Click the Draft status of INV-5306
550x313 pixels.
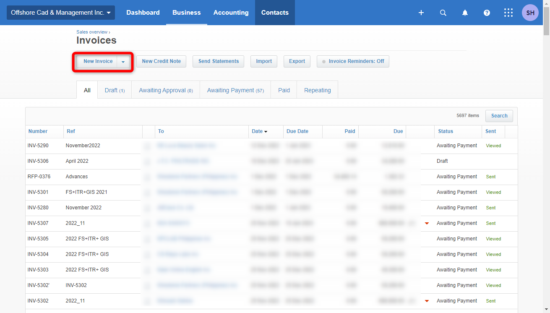point(442,161)
